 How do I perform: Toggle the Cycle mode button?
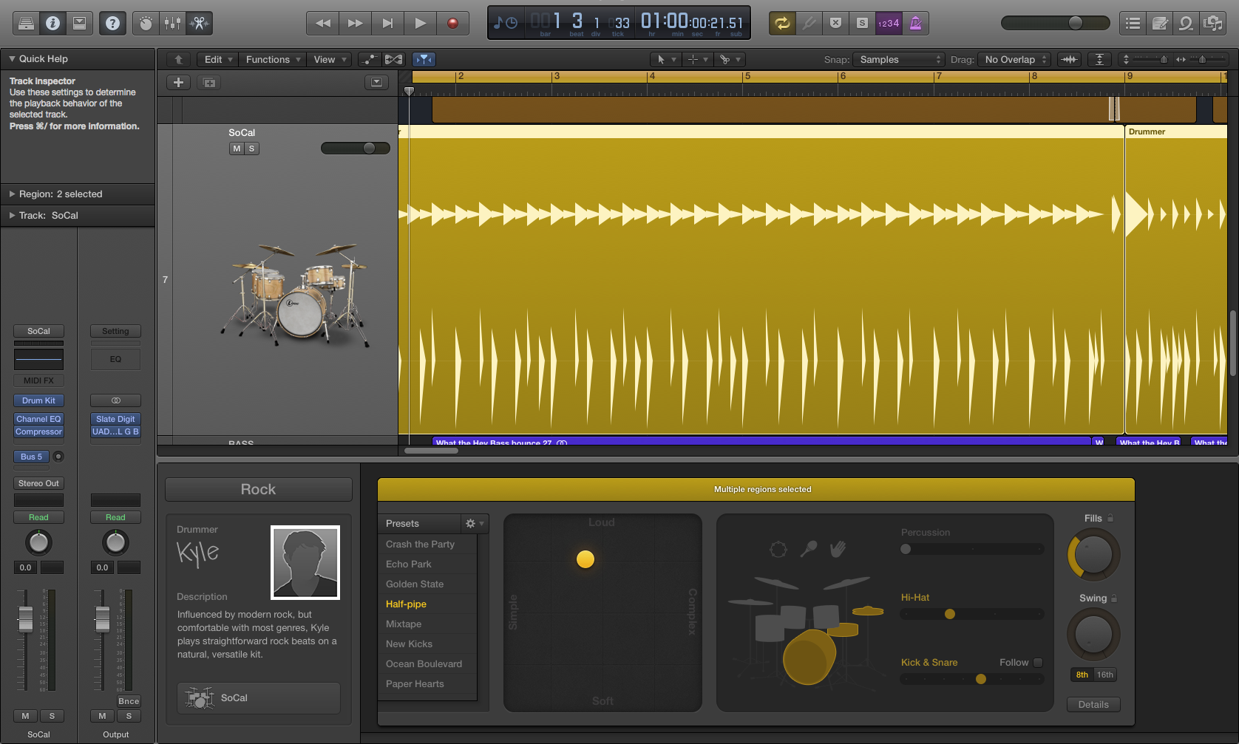(x=781, y=23)
